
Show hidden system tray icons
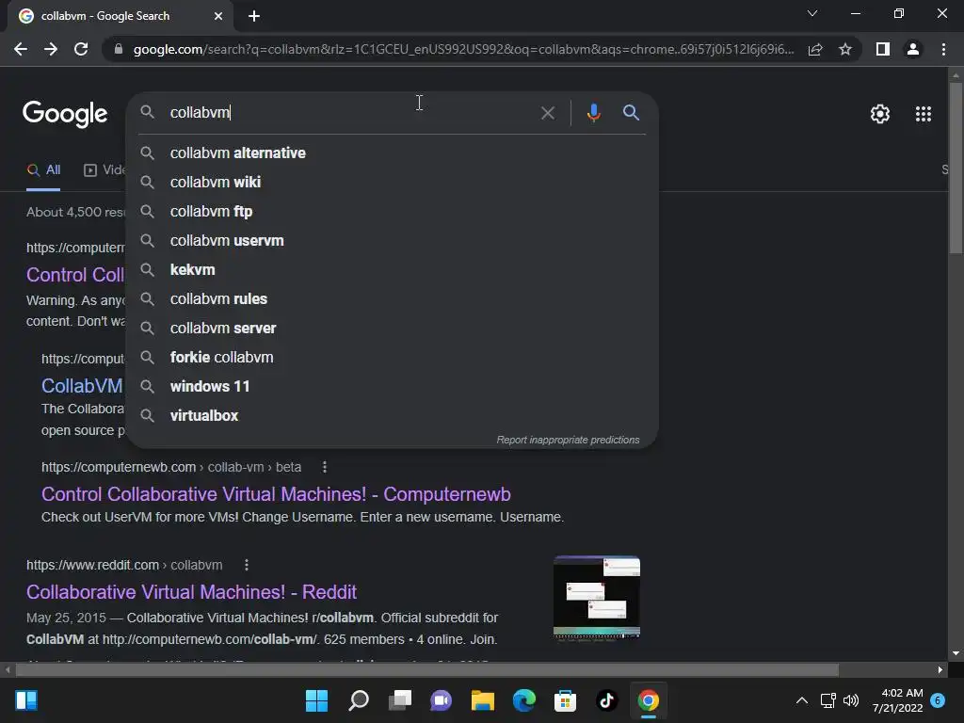click(802, 700)
